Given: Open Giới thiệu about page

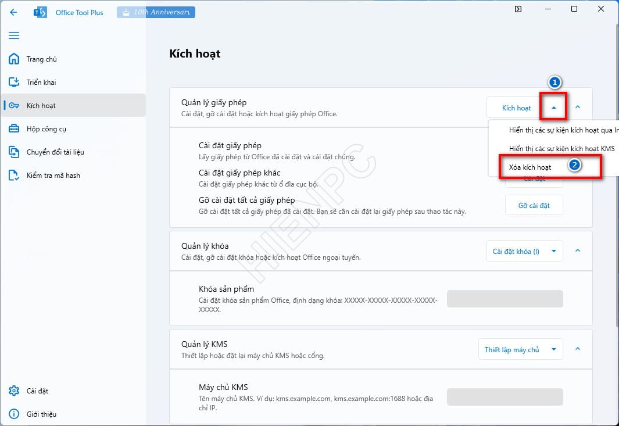Looking at the screenshot, I should pyautogui.click(x=73, y=414).
